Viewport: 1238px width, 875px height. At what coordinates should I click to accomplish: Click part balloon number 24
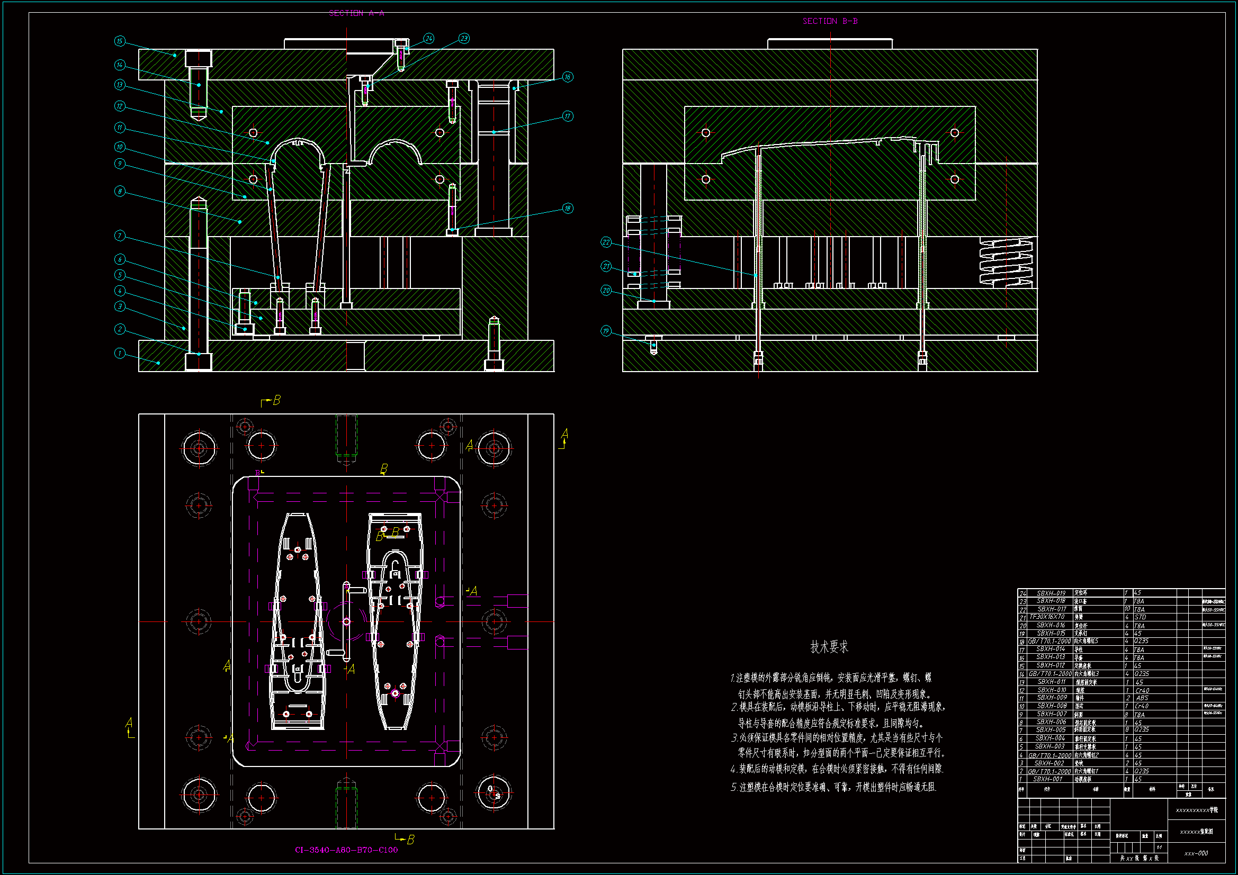click(x=429, y=38)
